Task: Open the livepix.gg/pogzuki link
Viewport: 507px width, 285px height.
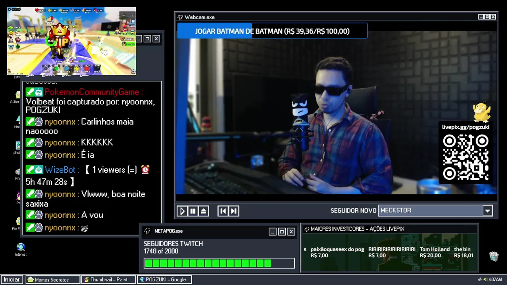Action: pyautogui.click(x=465, y=127)
